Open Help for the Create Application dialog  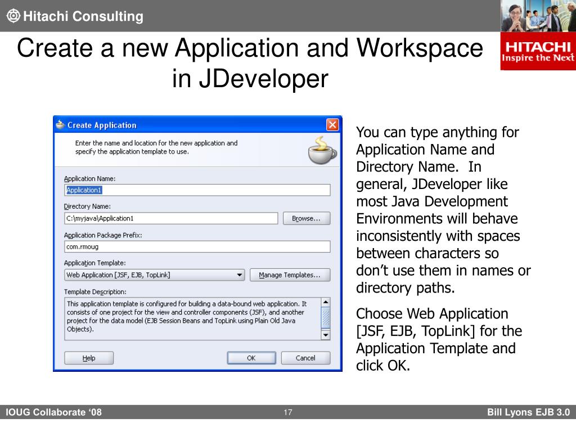pyautogui.click(x=89, y=358)
